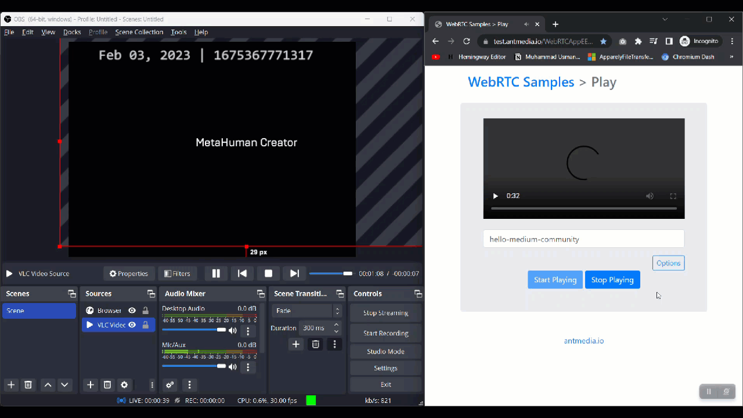Open the Tools menu in OBS
Image resolution: width=743 pixels, height=418 pixels.
(179, 33)
